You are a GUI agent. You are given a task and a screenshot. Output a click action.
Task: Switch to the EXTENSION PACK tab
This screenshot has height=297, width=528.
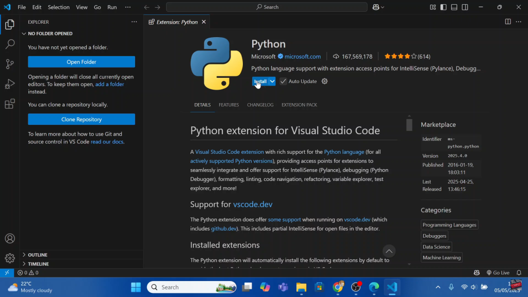pos(300,105)
